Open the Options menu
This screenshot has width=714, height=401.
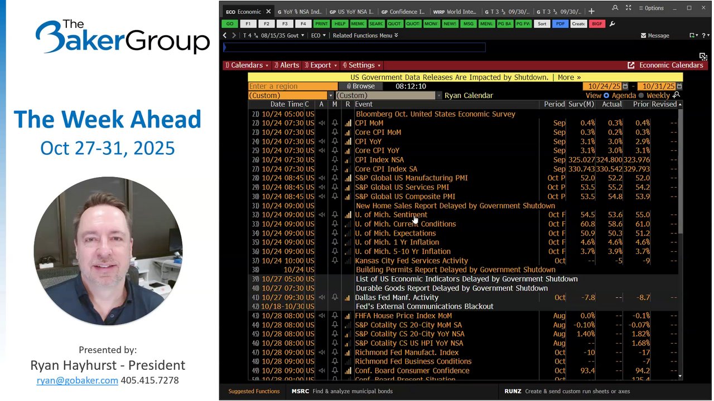tap(651, 8)
